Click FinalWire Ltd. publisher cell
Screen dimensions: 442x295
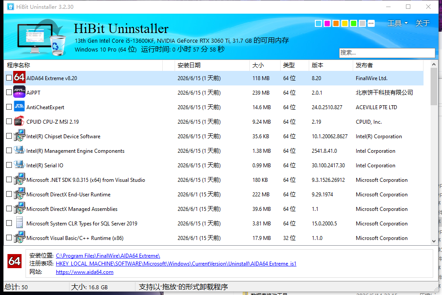(x=372, y=78)
